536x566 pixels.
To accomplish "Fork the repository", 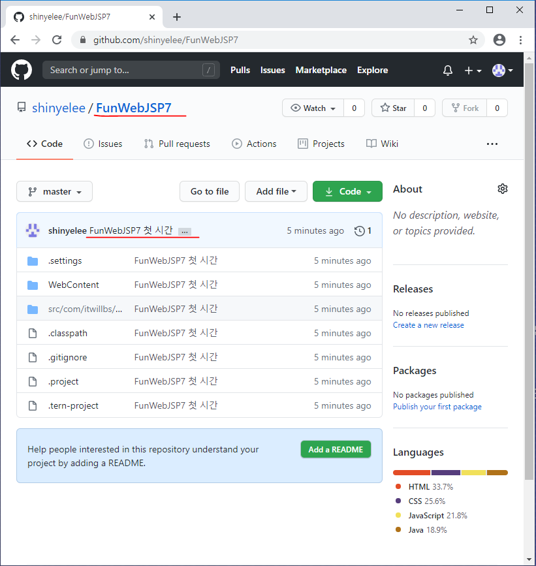I will point(465,108).
